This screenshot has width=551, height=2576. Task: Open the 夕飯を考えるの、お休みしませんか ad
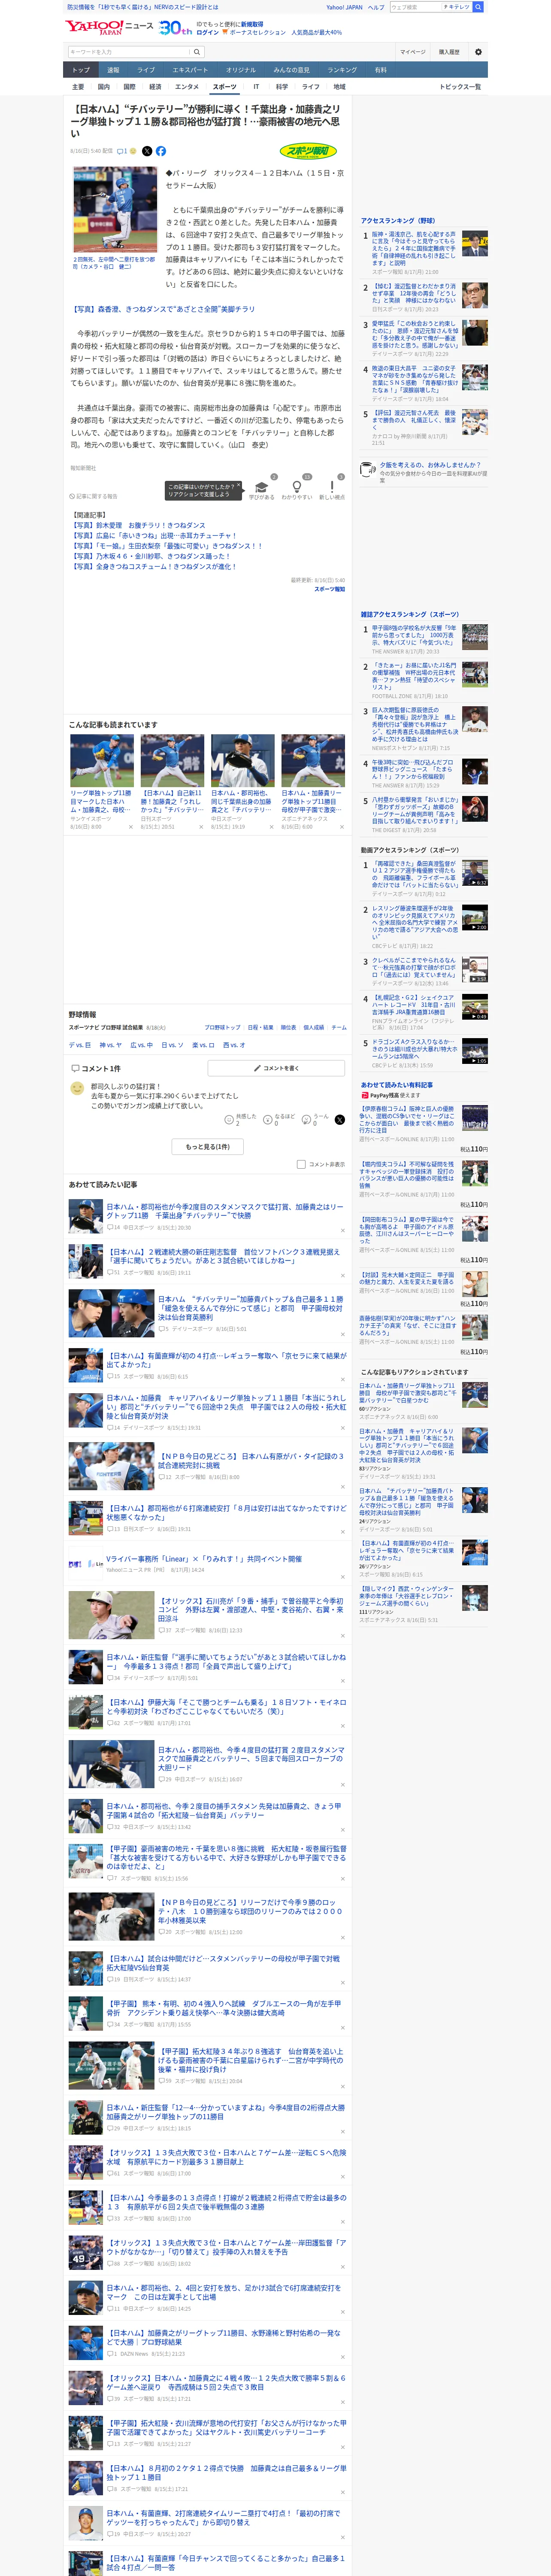[424, 471]
